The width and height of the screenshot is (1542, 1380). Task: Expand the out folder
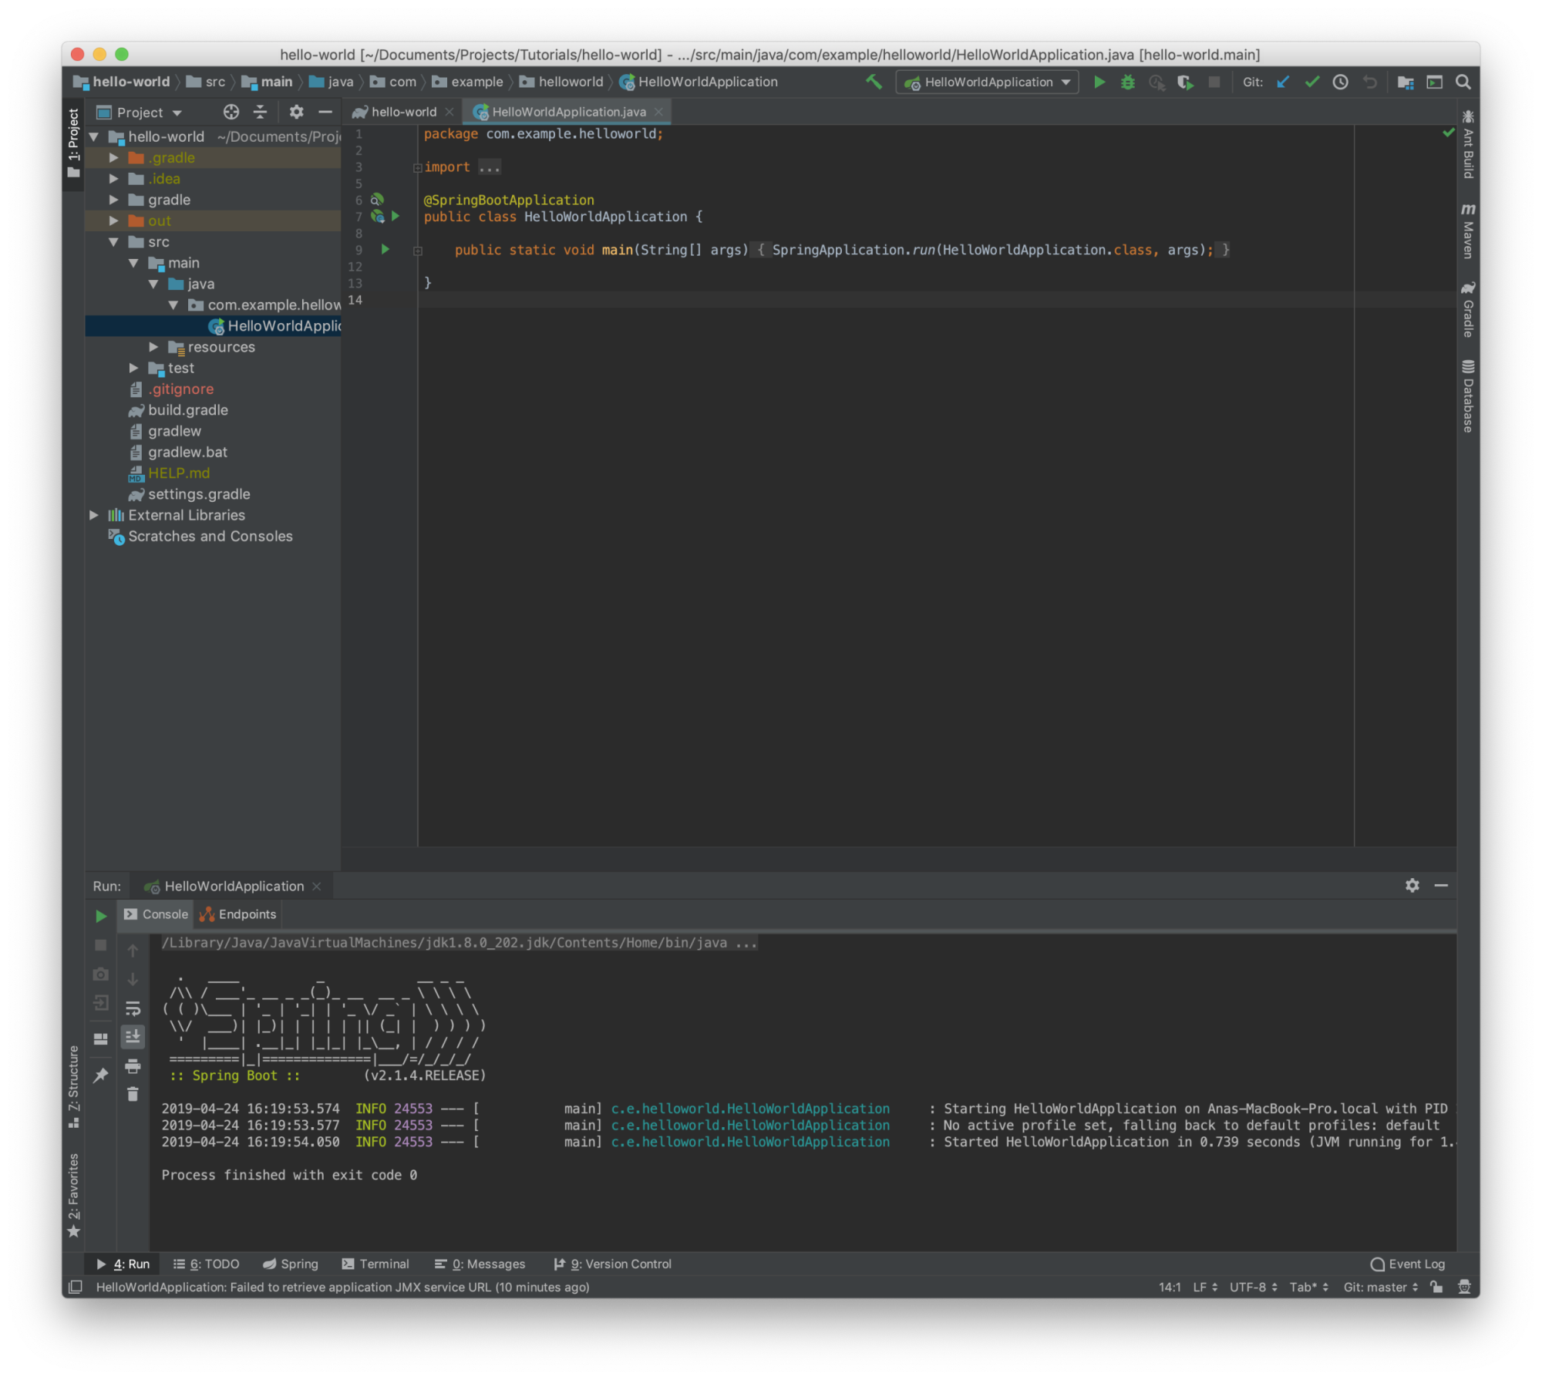coord(113,220)
